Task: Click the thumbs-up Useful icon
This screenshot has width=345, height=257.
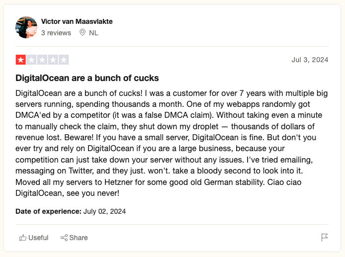Action: pos(22,238)
